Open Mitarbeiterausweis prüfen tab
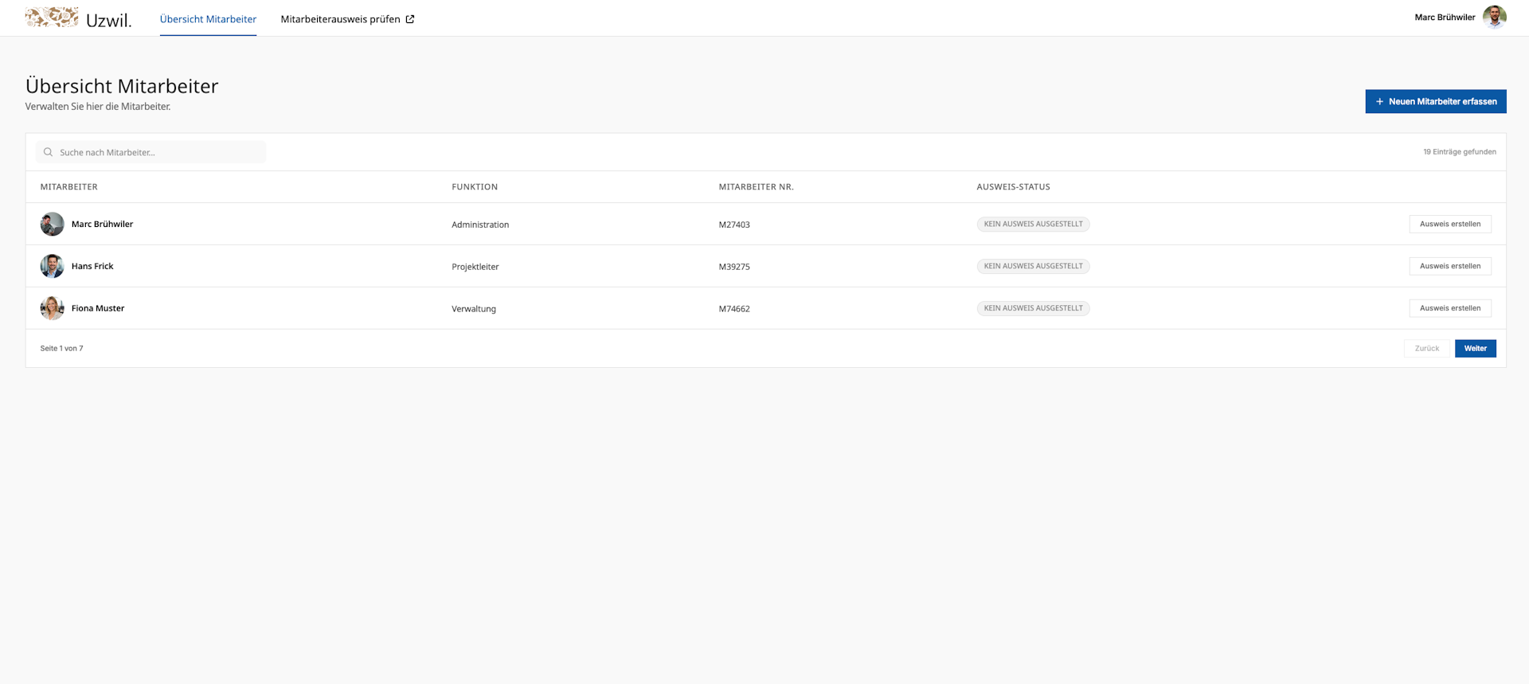Screen dimensions: 1529x684 coord(347,19)
